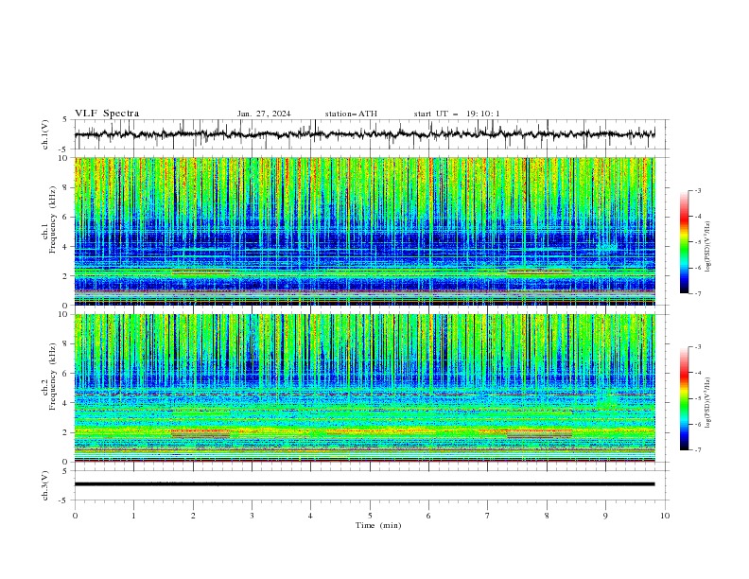Viewport: 749px width, 579px height.
Task: Click time axis tick label "3"
Action: pyautogui.click(x=252, y=516)
